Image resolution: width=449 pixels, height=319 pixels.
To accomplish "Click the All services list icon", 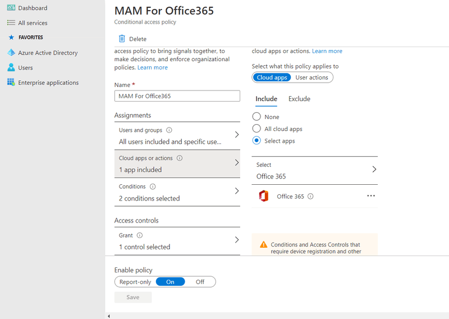I will coord(11,22).
